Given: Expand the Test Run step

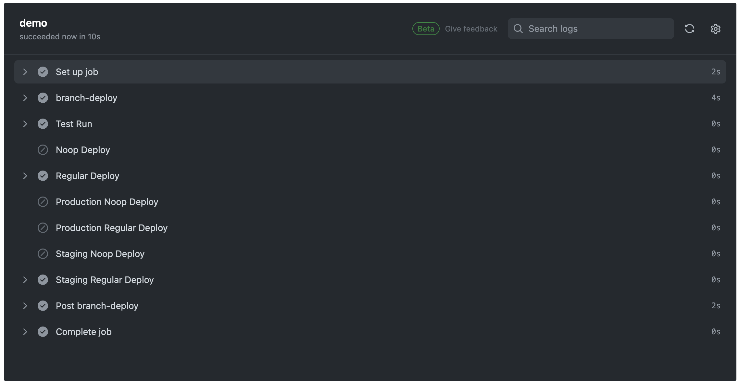Looking at the screenshot, I should 25,124.
